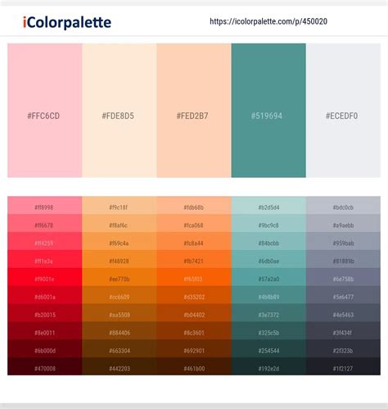Pick the #57a2a0 teal shade

[268, 277]
